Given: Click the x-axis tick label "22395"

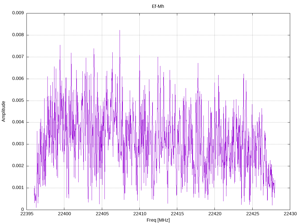Looking at the screenshot, I should tap(26, 214).
